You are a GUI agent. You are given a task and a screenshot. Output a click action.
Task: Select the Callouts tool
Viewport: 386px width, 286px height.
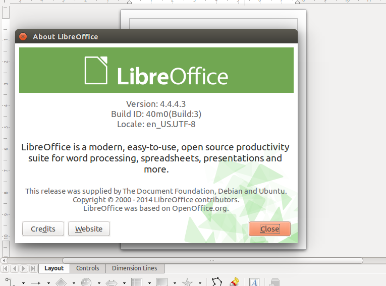[x=162, y=282]
